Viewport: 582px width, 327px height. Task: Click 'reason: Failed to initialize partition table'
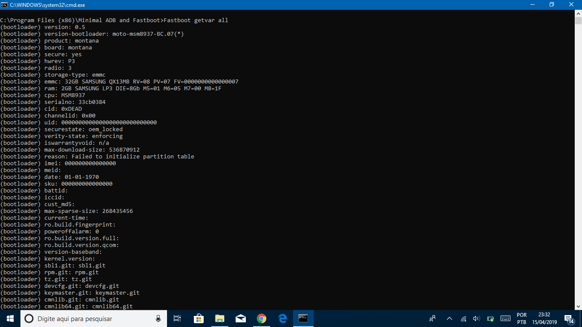(x=119, y=157)
